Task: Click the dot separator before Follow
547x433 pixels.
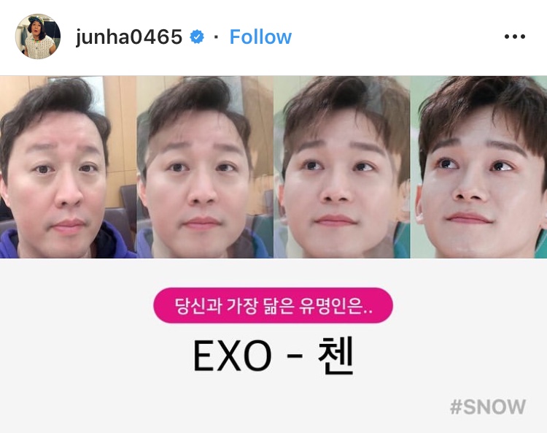Action: pyautogui.click(x=217, y=37)
